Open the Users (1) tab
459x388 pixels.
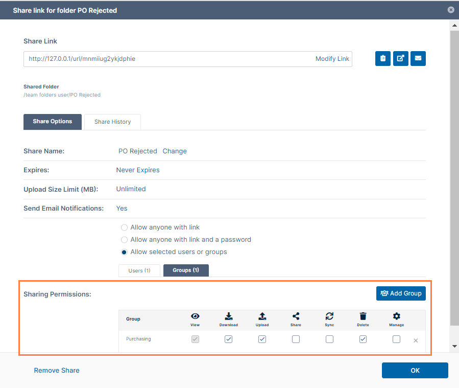click(139, 270)
